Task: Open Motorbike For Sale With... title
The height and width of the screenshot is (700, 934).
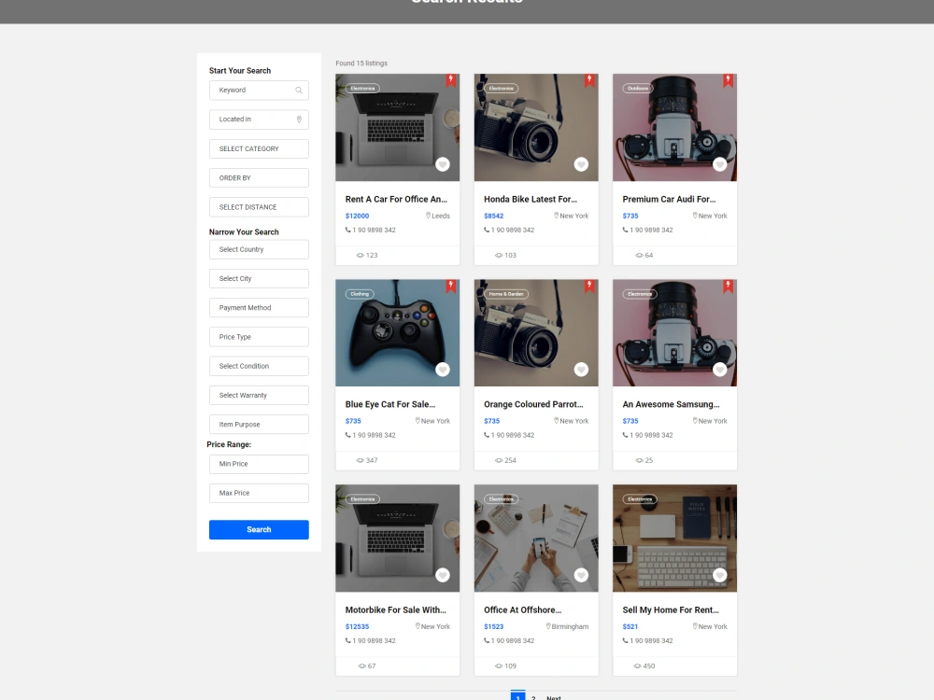Action: 395,610
